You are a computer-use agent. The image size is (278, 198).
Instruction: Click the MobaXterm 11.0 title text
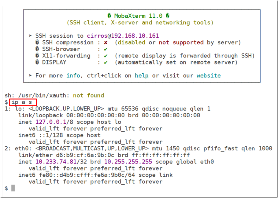[x=138, y=16]
